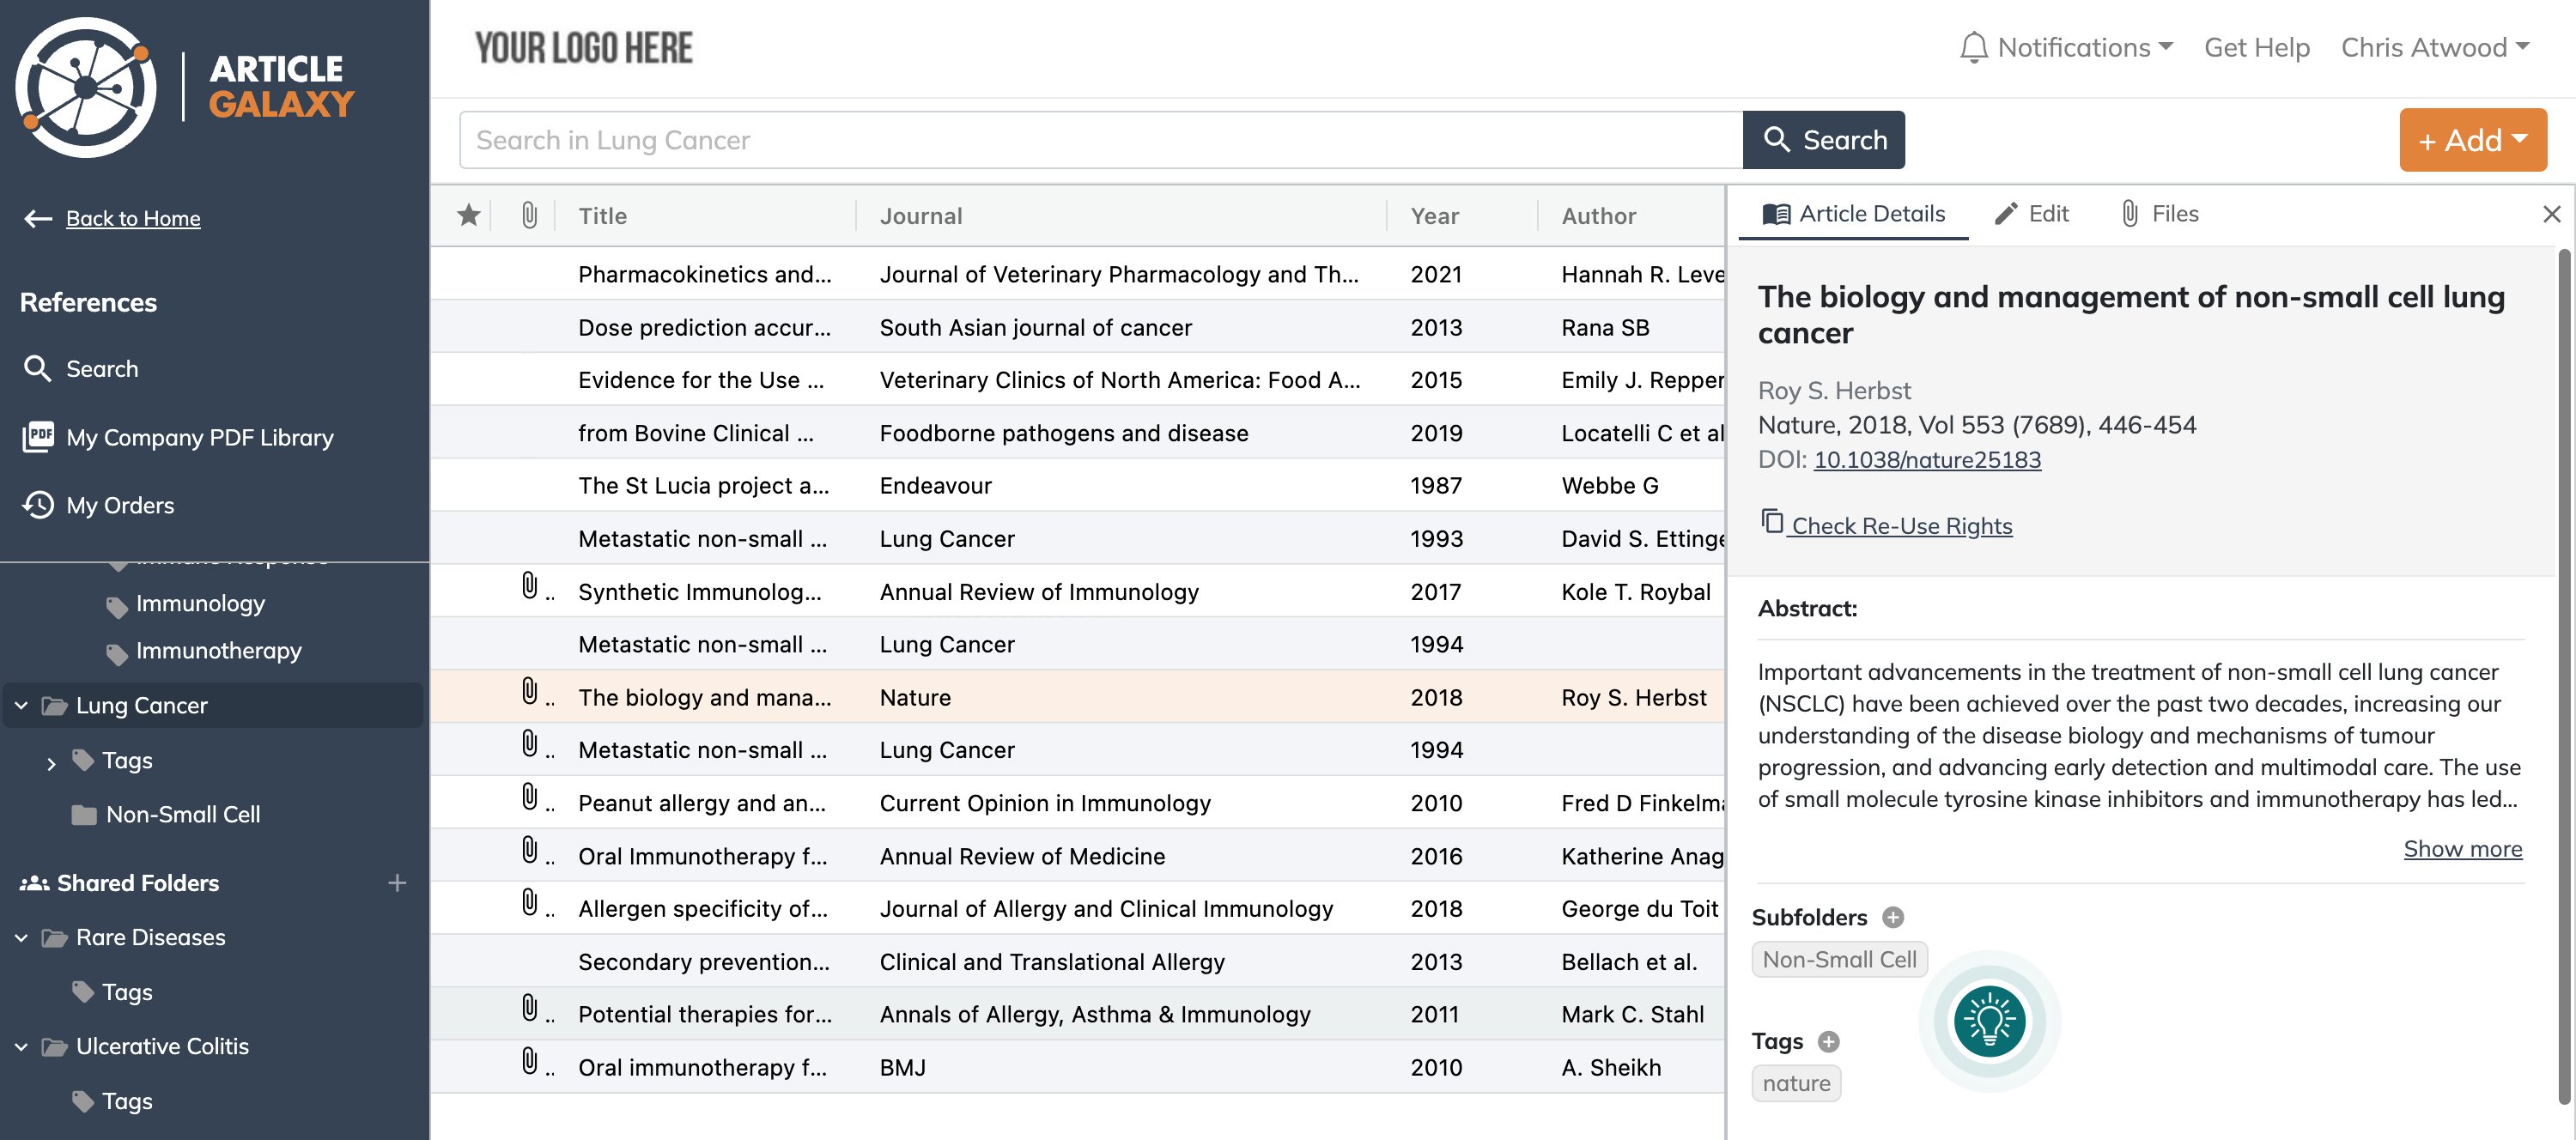Click the Article Galaxy logo icon
Viewport: 2576px width, 1140px height.
[x=86, y=87]
